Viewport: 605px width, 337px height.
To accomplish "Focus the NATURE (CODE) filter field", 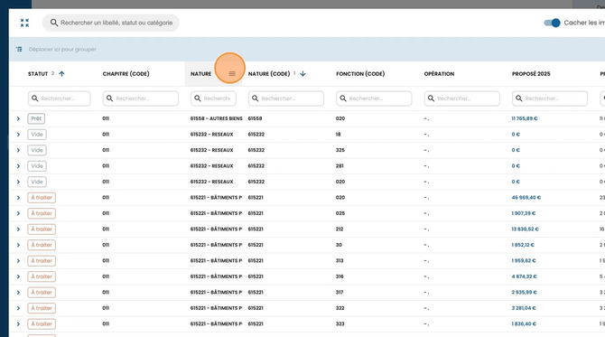I will point(286,98).
